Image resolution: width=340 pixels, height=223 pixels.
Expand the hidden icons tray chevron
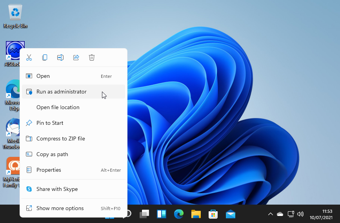tap(271, 214)
